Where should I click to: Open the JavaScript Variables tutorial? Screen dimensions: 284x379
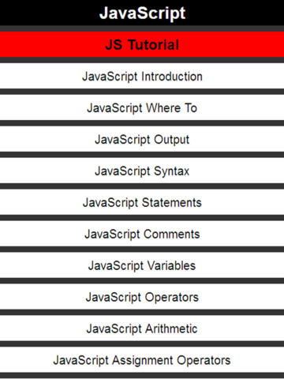coord(142,265)
